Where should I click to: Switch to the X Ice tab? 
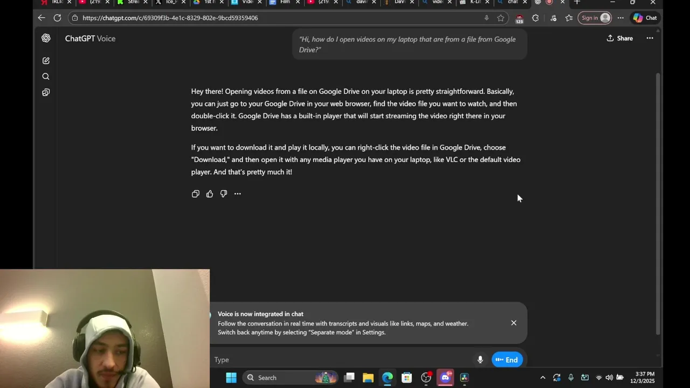pos(170,2)
